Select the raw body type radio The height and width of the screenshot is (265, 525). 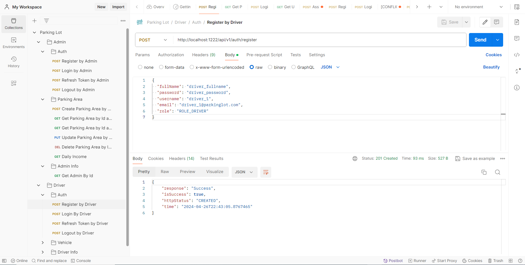click(x=252, y=67)
